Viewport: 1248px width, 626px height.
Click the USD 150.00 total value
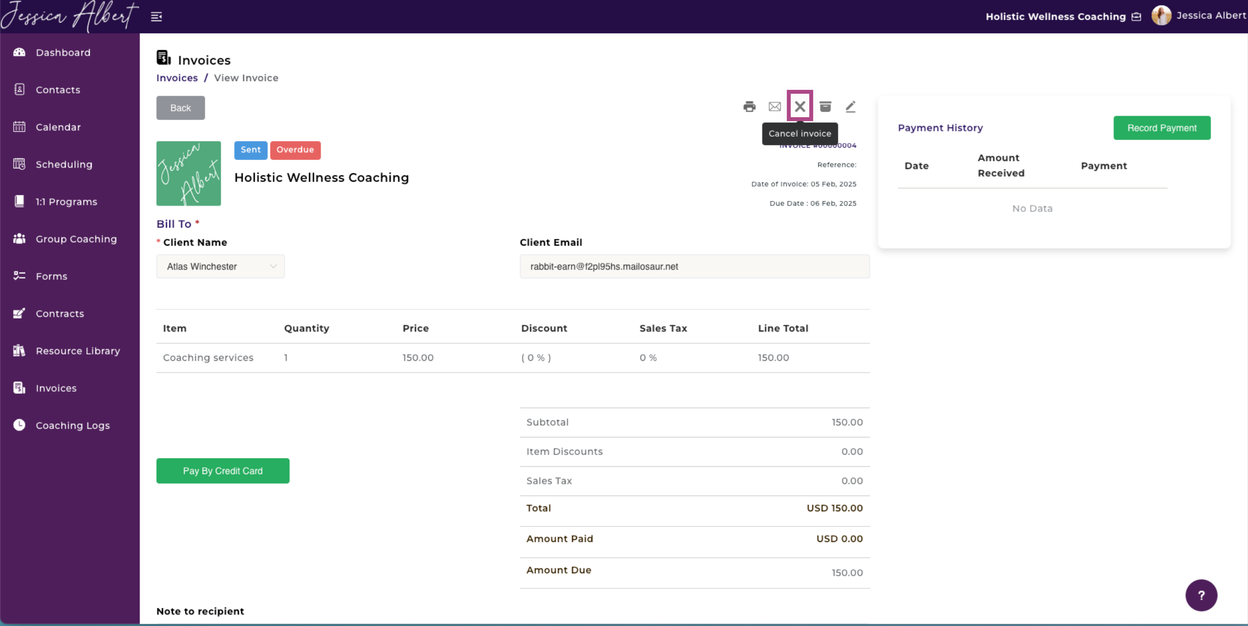point(835,508)
